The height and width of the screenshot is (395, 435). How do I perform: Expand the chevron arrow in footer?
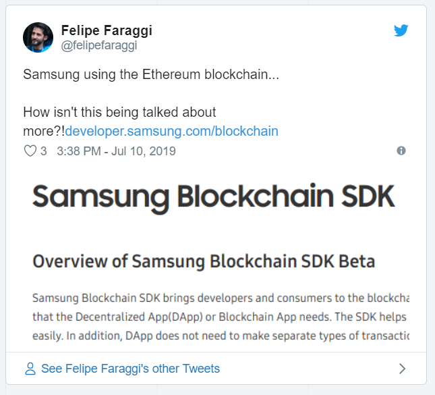tap(402, 369)
